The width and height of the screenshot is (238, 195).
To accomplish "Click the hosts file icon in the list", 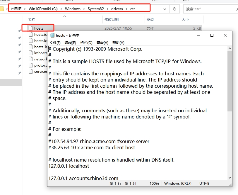I will coord(30,28).
